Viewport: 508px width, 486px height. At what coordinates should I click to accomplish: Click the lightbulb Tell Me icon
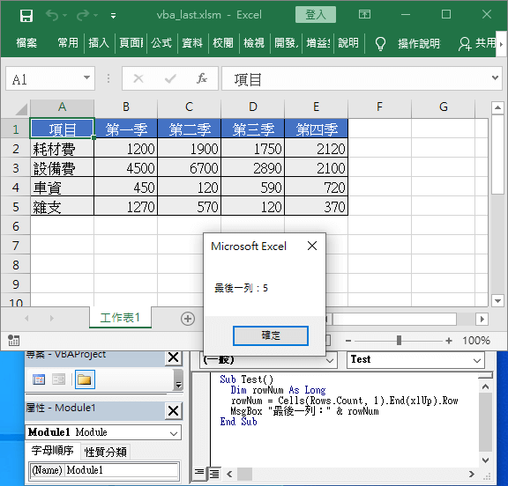(x=380, y=43)
